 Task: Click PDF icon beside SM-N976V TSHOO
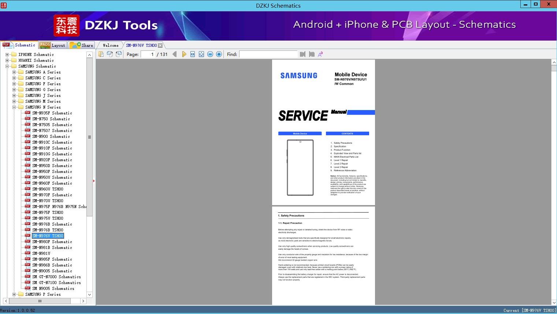[x=27, y=235]
